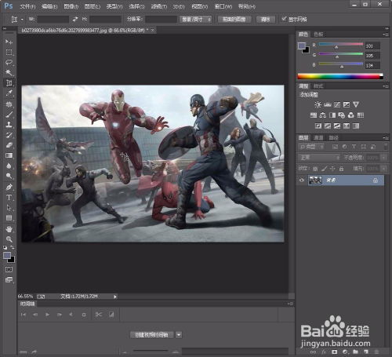Select the Eraser tool

[x=9, y=145]
